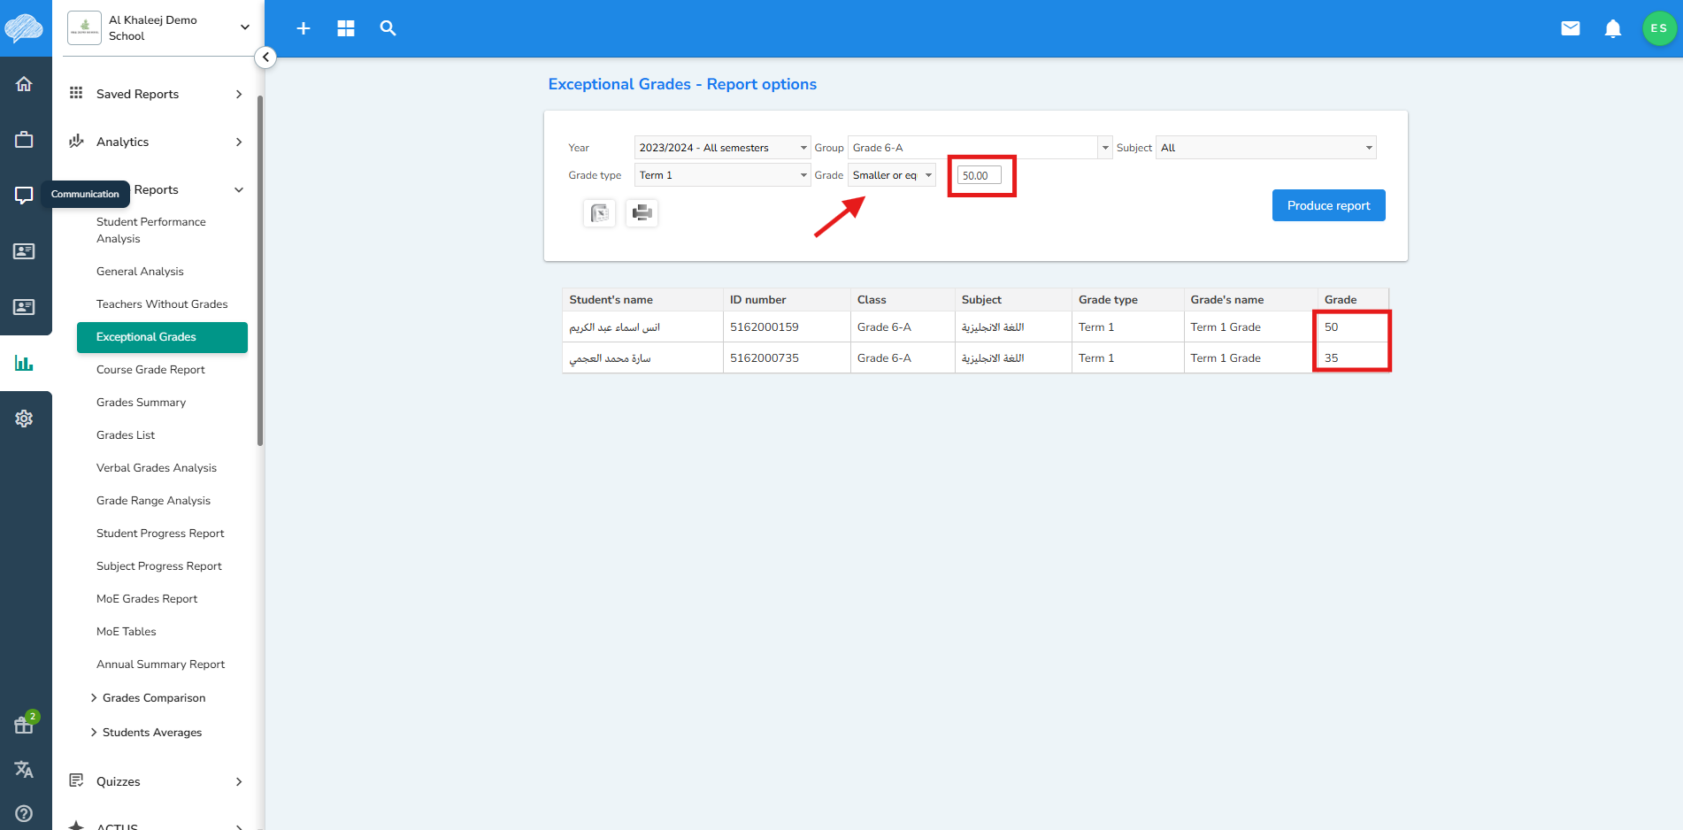
Task: Open the upper ID card sidebar icon
Action: pyautogui.click(x=24, y=251)
